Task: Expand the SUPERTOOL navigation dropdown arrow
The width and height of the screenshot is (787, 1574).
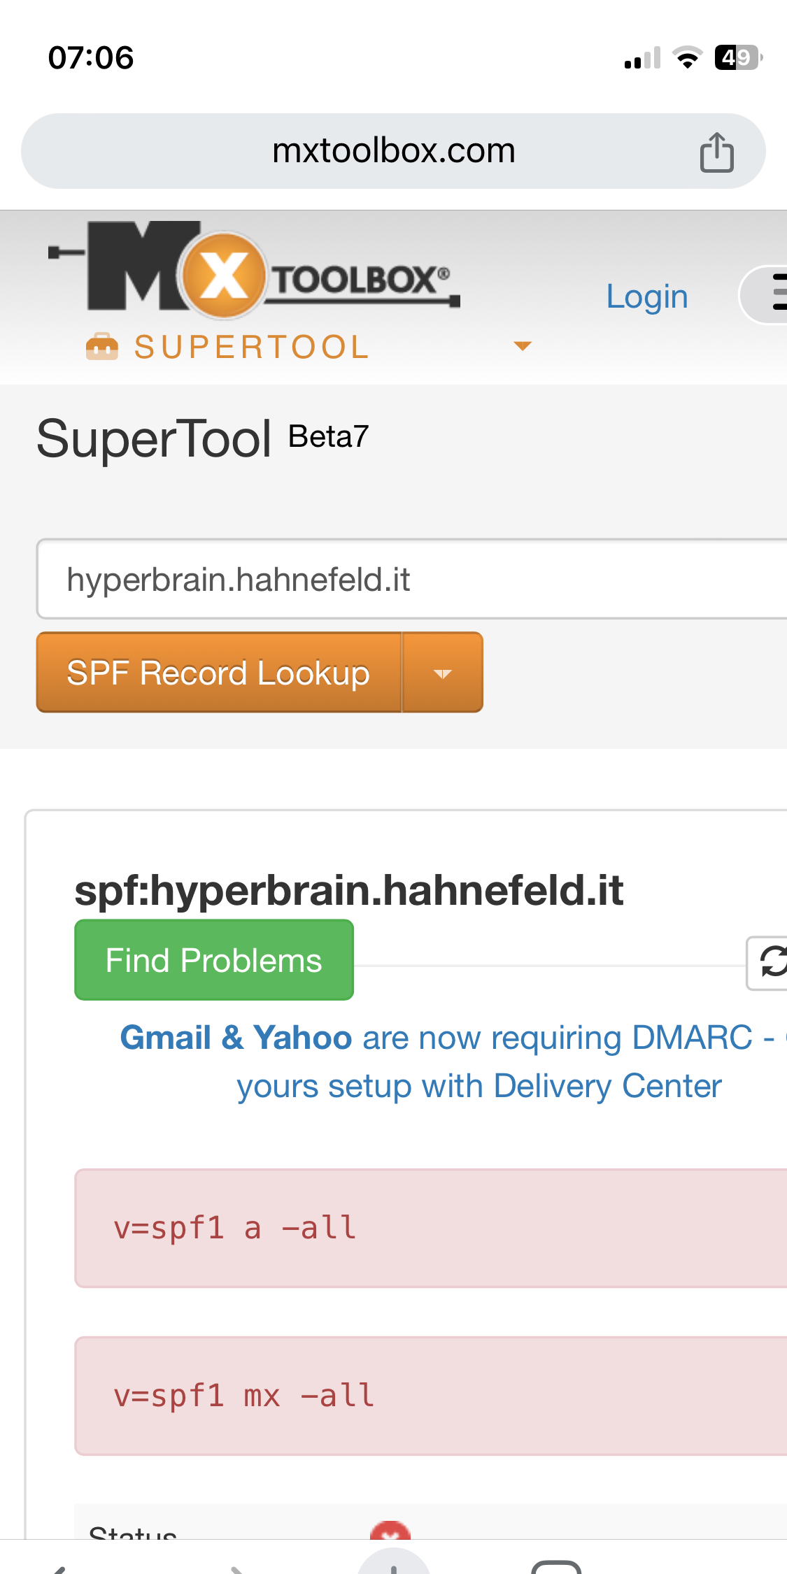Action: pyautogui.click(x=522, y=346)
